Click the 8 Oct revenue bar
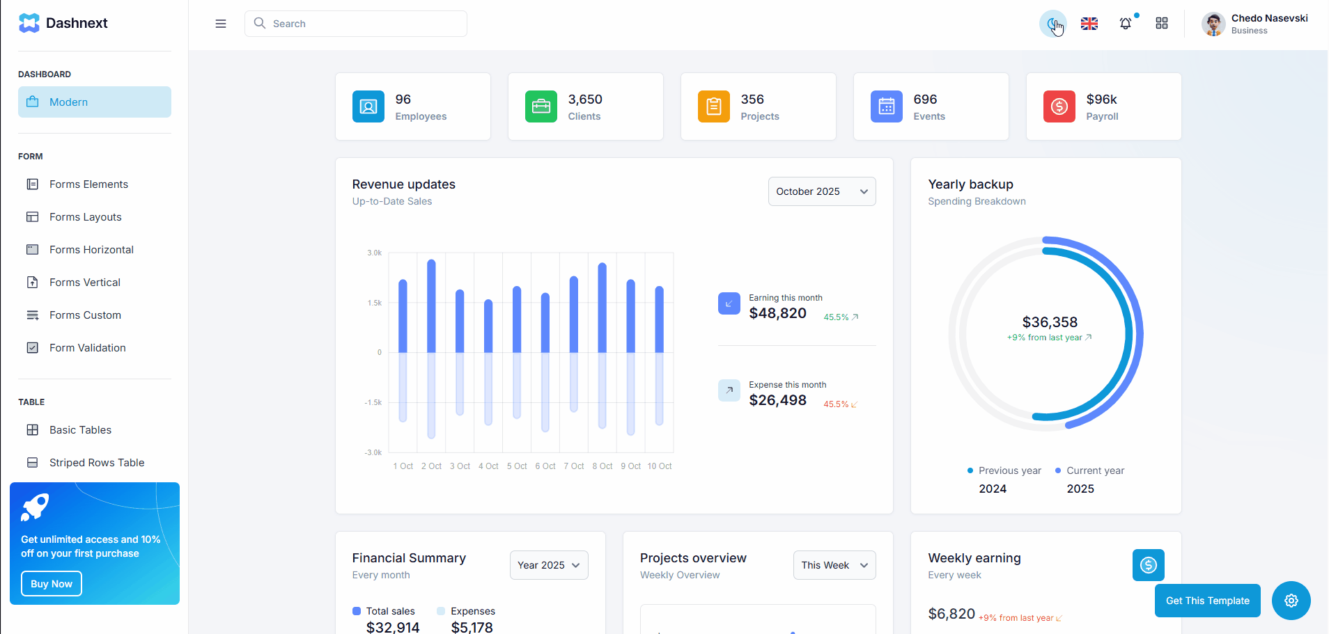Screen dimensions: 1329x634 pyautogui.click(x=603, y=308)
